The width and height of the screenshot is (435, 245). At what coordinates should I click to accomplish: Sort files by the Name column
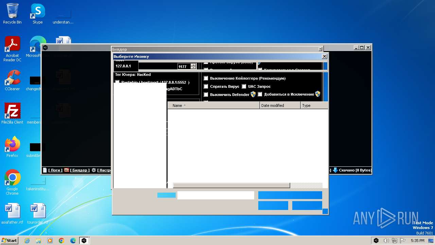(x=213, y=105)
